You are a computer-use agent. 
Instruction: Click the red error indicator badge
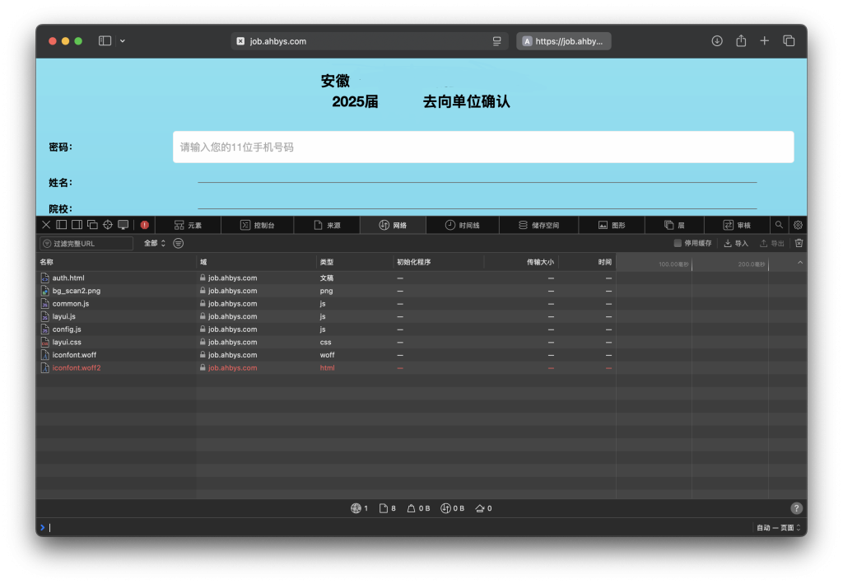145,225
